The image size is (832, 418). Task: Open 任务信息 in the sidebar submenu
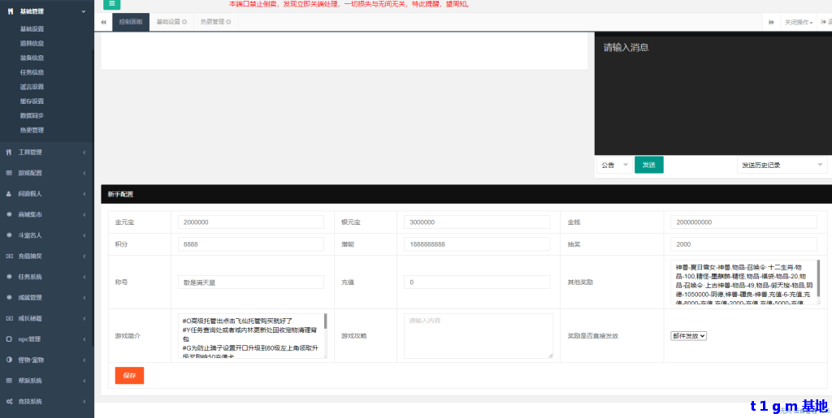tap(32, 72)
